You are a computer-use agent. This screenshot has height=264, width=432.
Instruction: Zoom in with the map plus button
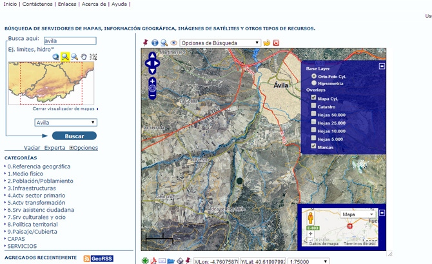pyautogui.click(x=152, y=81)
